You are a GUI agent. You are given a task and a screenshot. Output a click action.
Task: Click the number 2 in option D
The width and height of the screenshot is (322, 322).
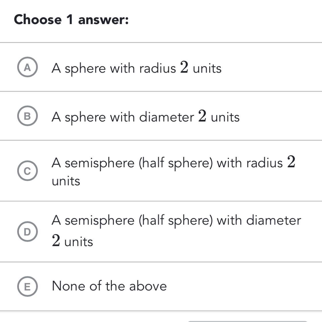coord(56,241)
